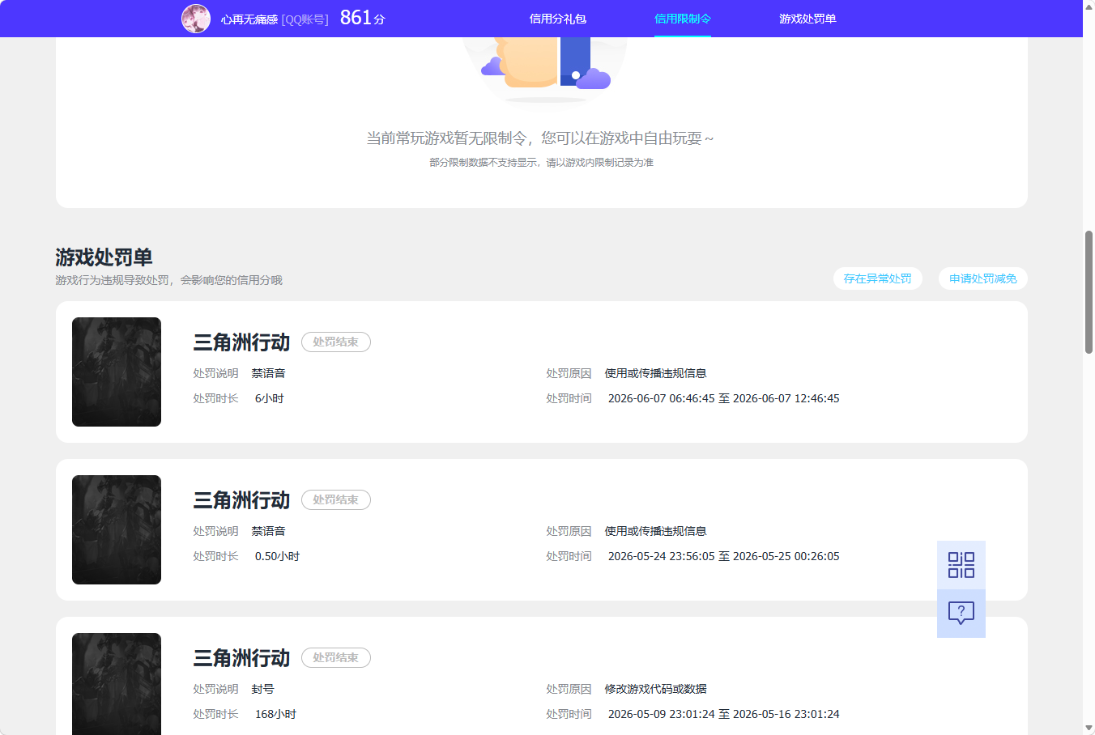The image size is (1095, 735).
Task: Click 处罚结束 badge on the 6小时 penalty card
Action: [x=336, y=342]
